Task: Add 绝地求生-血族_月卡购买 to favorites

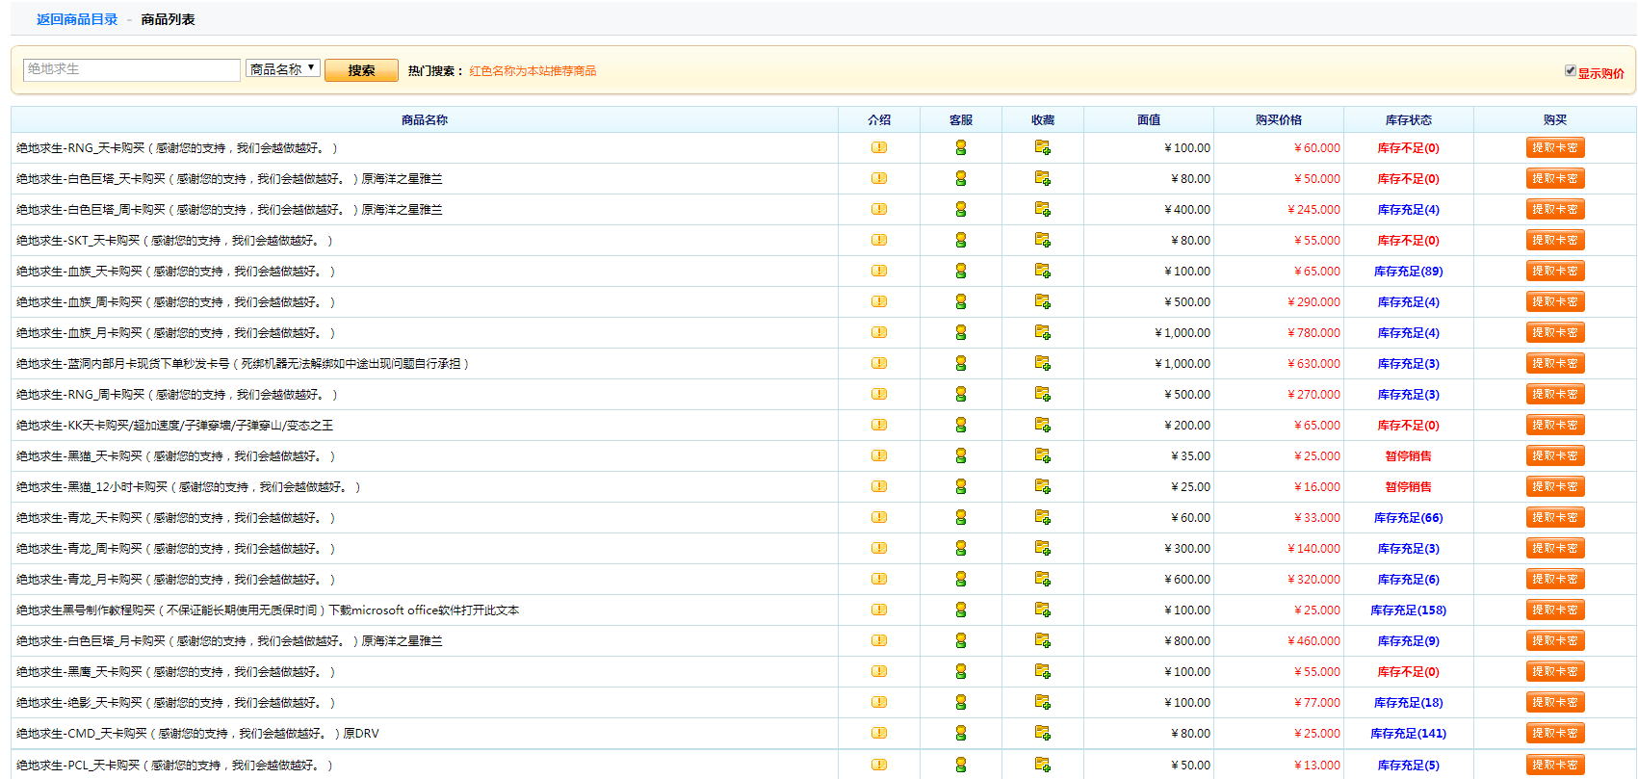Action: 1042,332
